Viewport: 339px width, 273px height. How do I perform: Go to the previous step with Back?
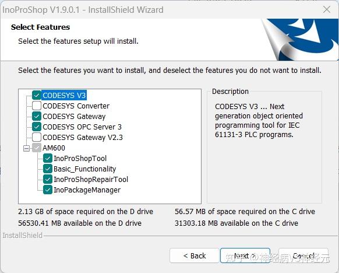(x=195, y=256)
